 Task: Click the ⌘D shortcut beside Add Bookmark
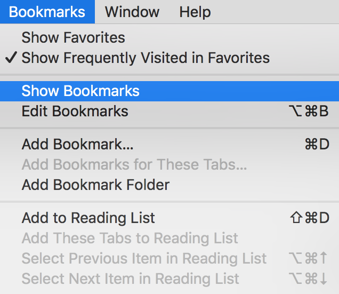click(x=317, y=145)
